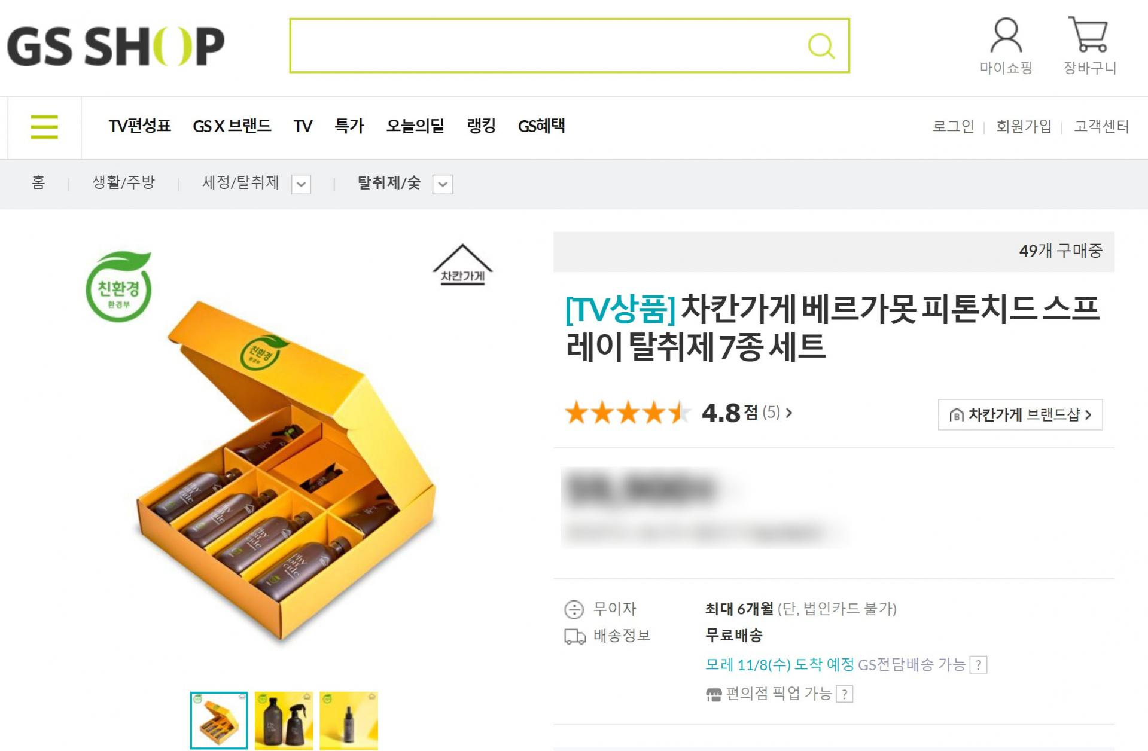Image resolution: width=1148 pixels, height=751 pixels.
Task: Open the 오늘의딜 menu item
Action: 415,126
